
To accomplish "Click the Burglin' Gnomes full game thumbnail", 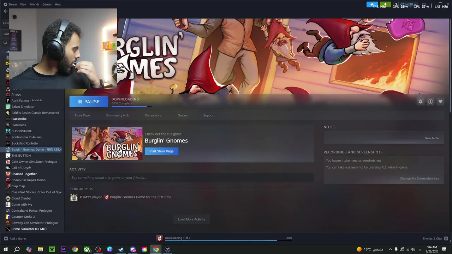I will tap(107, 144).
